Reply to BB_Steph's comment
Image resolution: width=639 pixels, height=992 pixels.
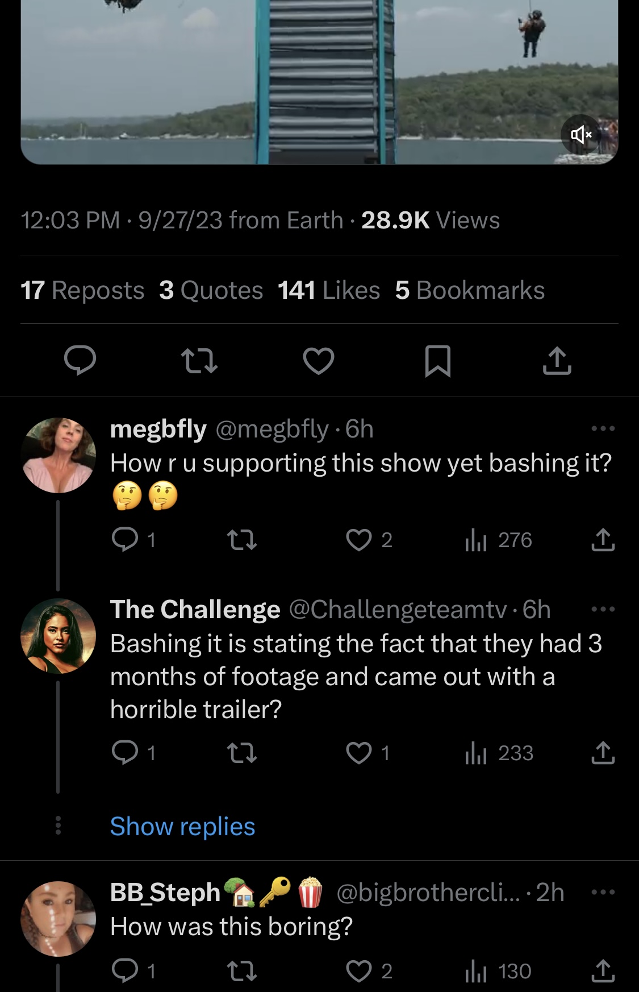125,971
